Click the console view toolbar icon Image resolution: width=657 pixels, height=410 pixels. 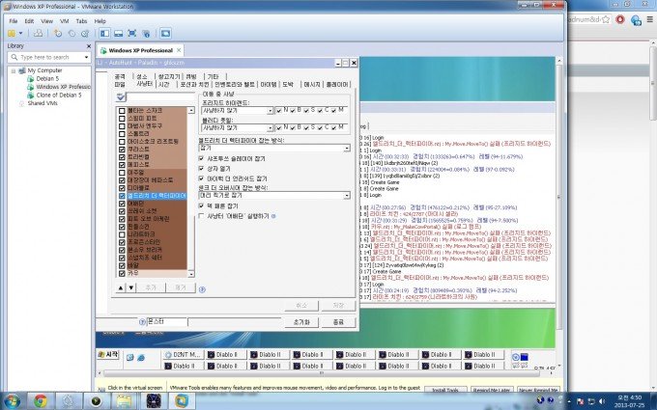(x=165, y=34)
